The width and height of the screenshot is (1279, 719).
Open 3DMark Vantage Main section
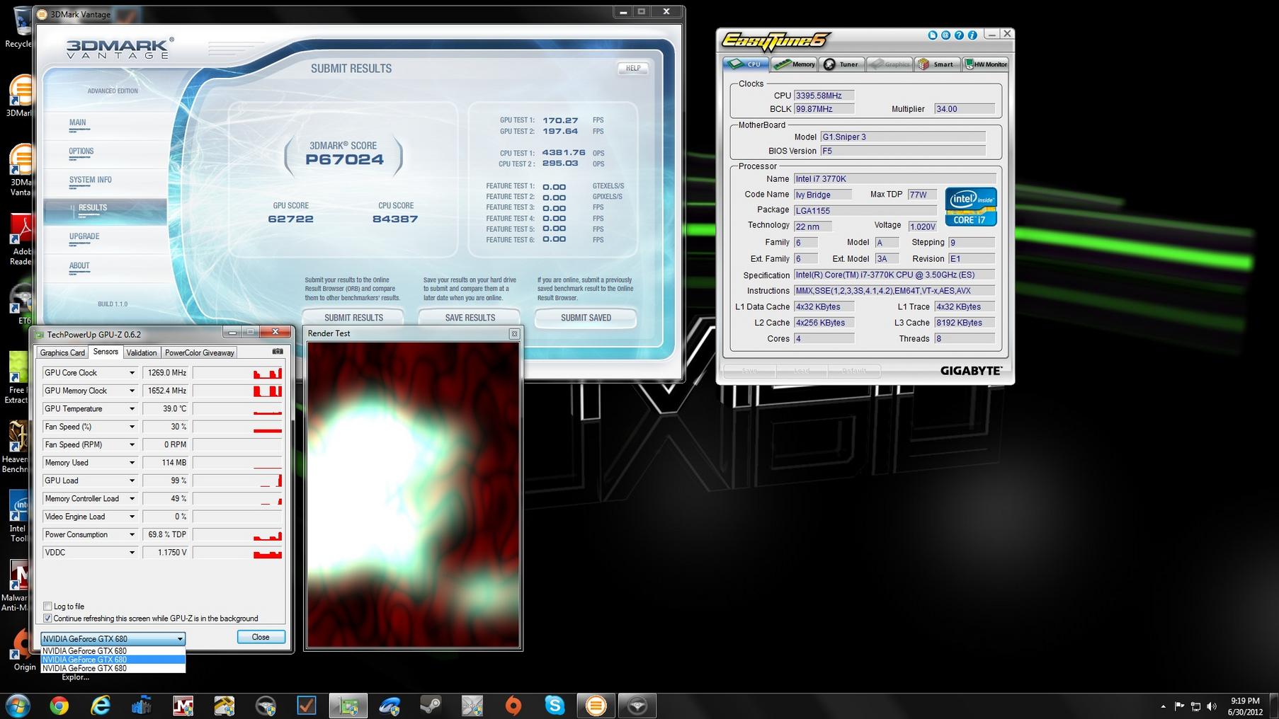(x=78, y=122)
